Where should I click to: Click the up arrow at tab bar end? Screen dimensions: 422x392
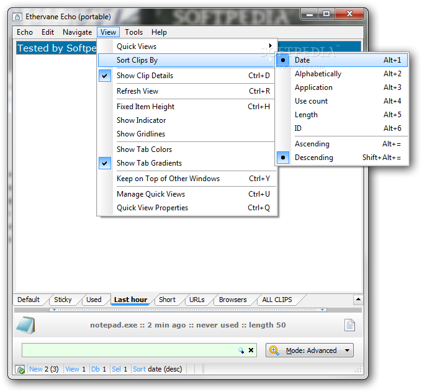(x=358, y=300)
